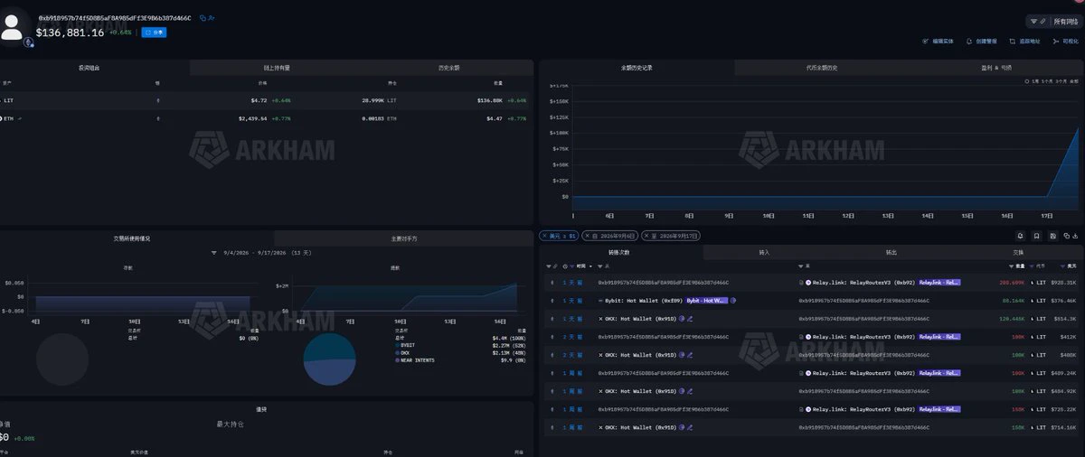Click the edit pencil icon in 120.448K row

pyautogui.click(x=690, y=318)
